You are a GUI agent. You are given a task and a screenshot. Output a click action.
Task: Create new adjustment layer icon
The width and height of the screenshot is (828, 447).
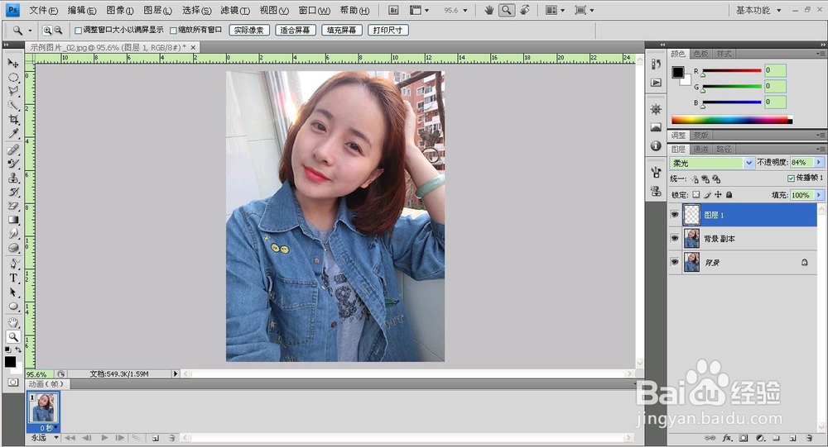tap(760, 438)
